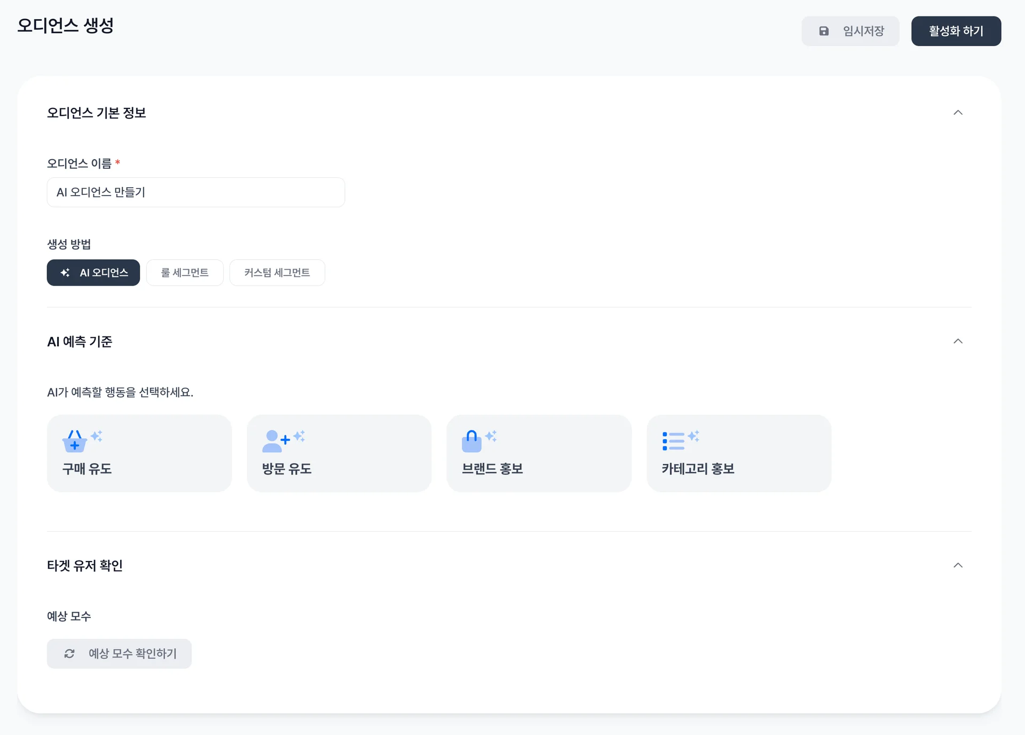Click 예상 모수 확인하기 button
Screen dimensions: 1025x735
[119, 654]
